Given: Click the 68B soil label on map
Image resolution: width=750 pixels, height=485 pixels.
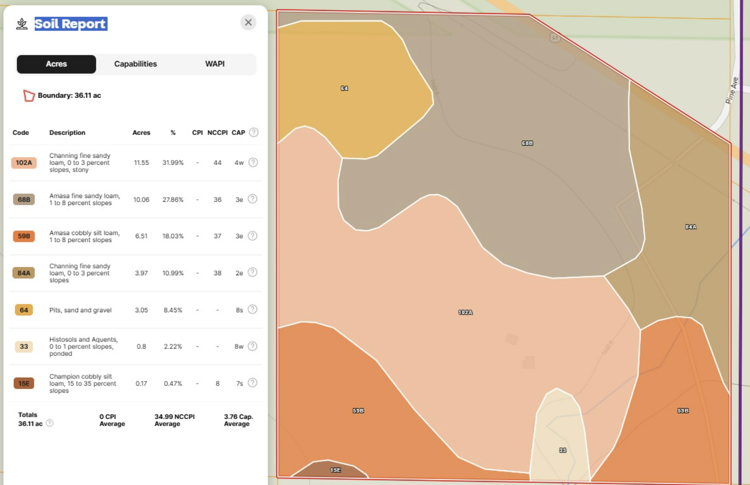Looking at the screenshot, I should 527,143.
